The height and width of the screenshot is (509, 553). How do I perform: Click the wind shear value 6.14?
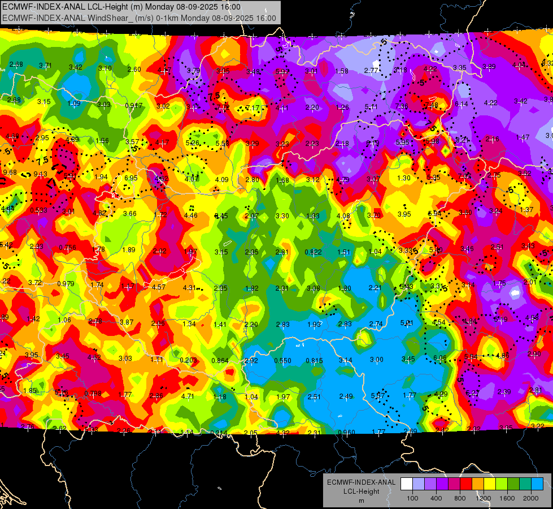point(461,103)
